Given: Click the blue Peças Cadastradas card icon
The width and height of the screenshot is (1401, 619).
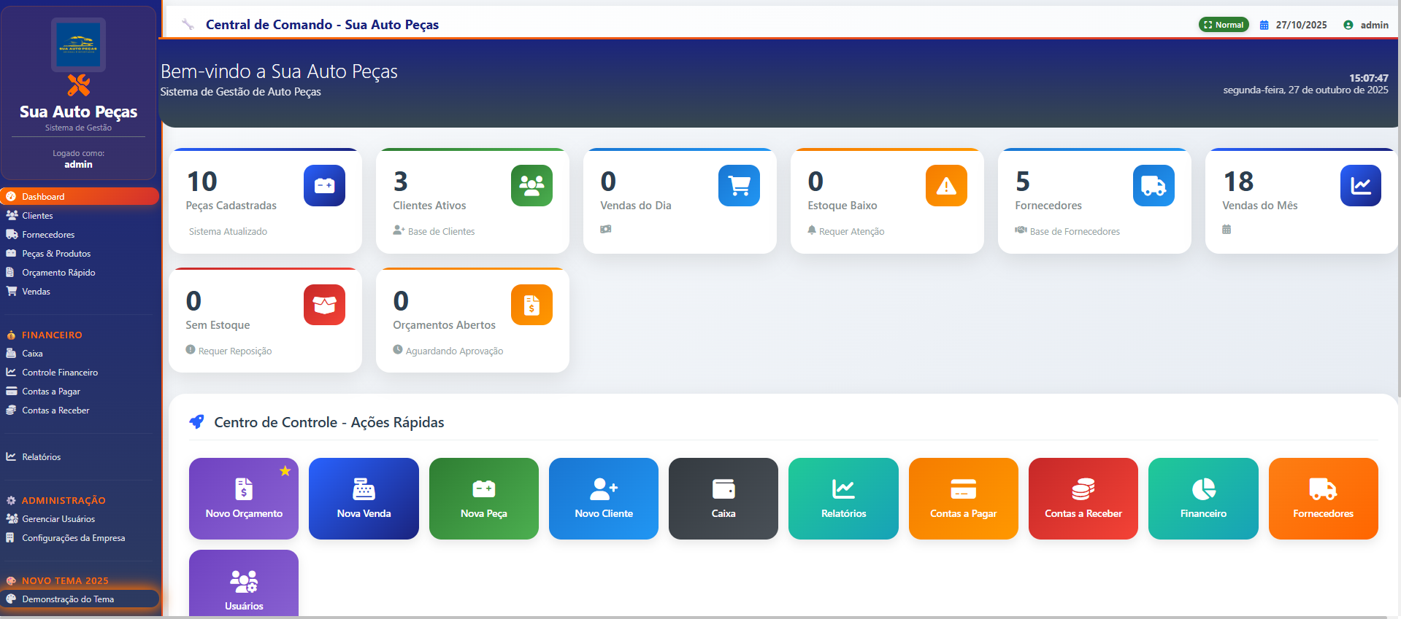Looking at the screenshot, I should click(324, 186).
